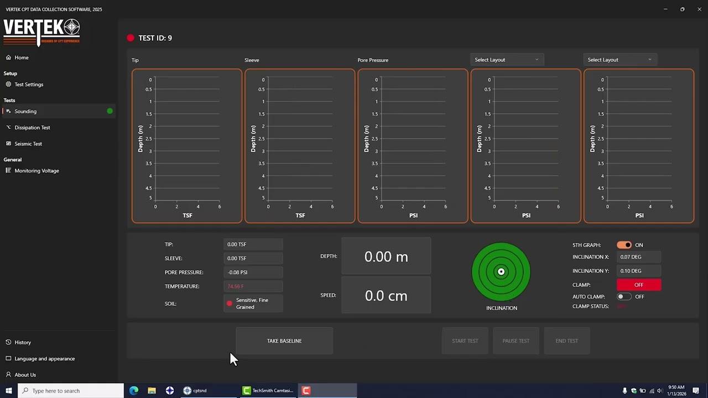
Task: Click the Seismic Test icon
Action: tap(8, 144)
